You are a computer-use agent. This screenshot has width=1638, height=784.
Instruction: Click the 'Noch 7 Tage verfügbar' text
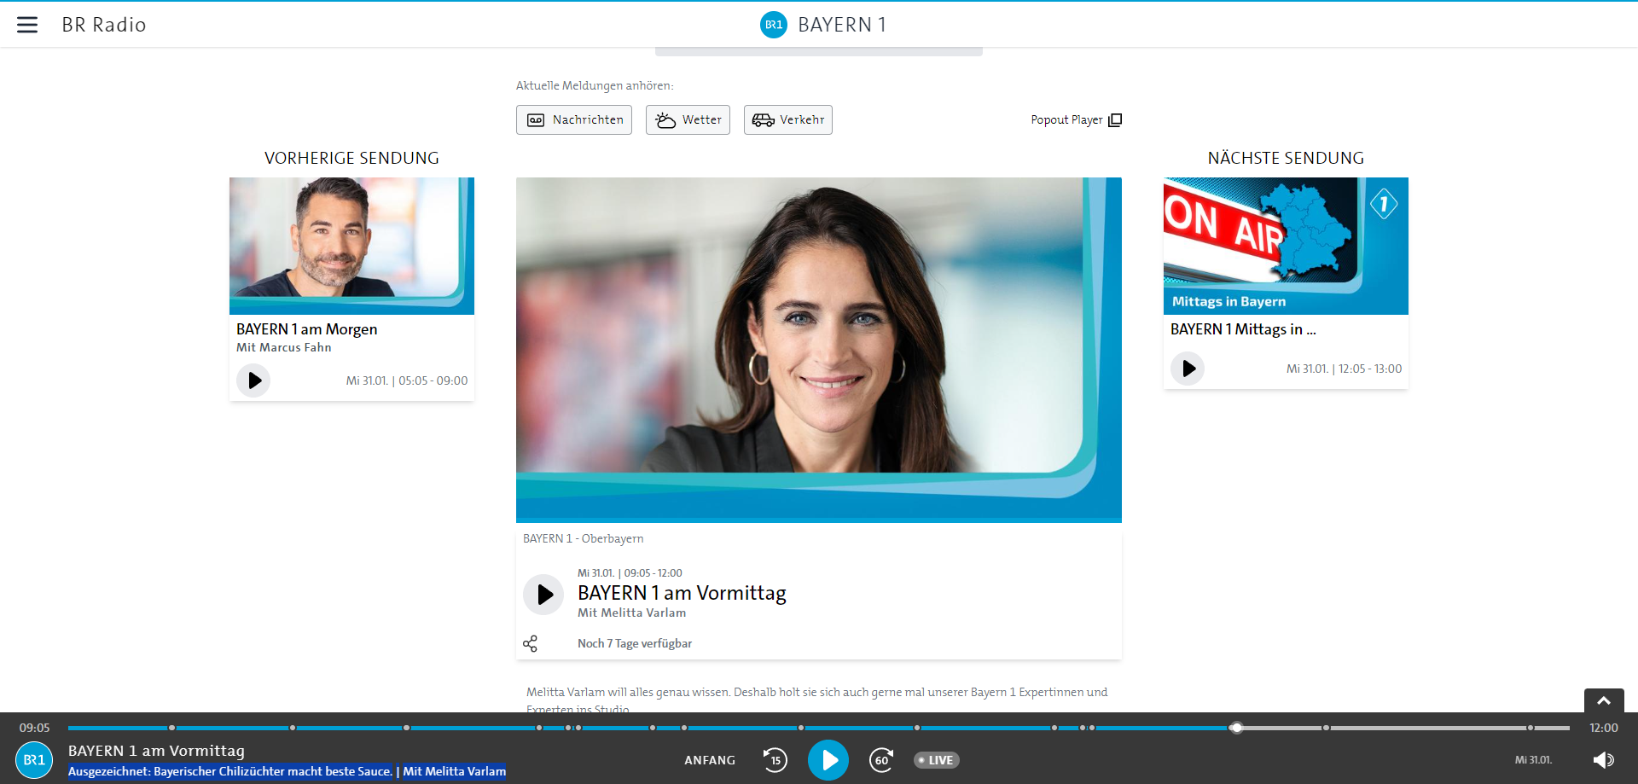click(635, 643)
